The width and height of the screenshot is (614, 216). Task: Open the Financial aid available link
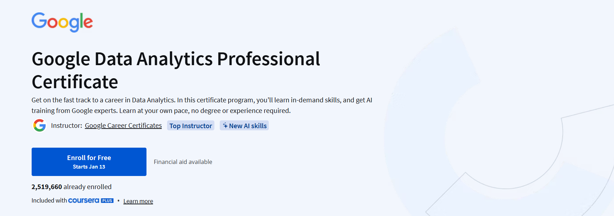click(x=182, y=162)
